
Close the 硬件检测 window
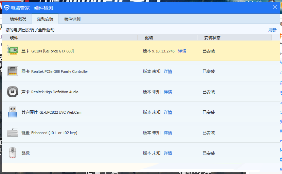(275, 7)
